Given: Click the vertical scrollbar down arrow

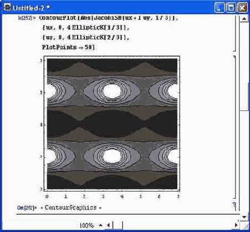Looking at the screenshot, I should [x=244, y=217].
